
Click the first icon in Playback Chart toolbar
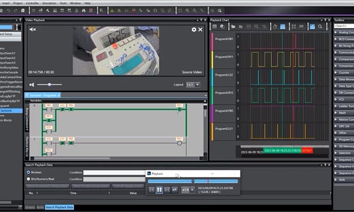click(215, 26)
